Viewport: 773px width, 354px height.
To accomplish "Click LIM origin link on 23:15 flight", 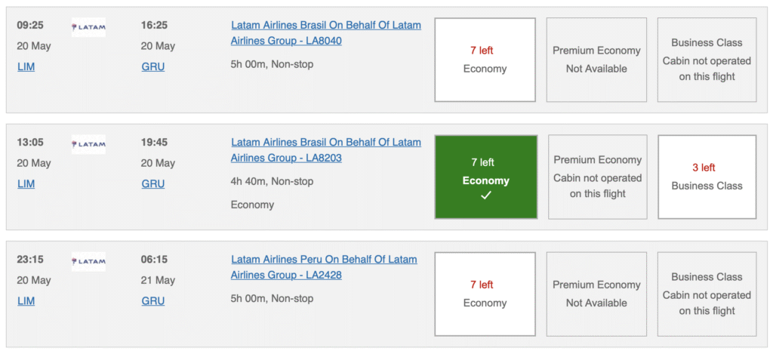I will point(26,300).
